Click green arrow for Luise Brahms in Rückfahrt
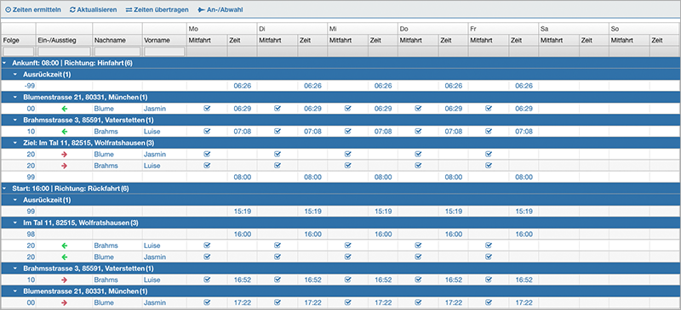681x310 pixels. coord(65,245)
